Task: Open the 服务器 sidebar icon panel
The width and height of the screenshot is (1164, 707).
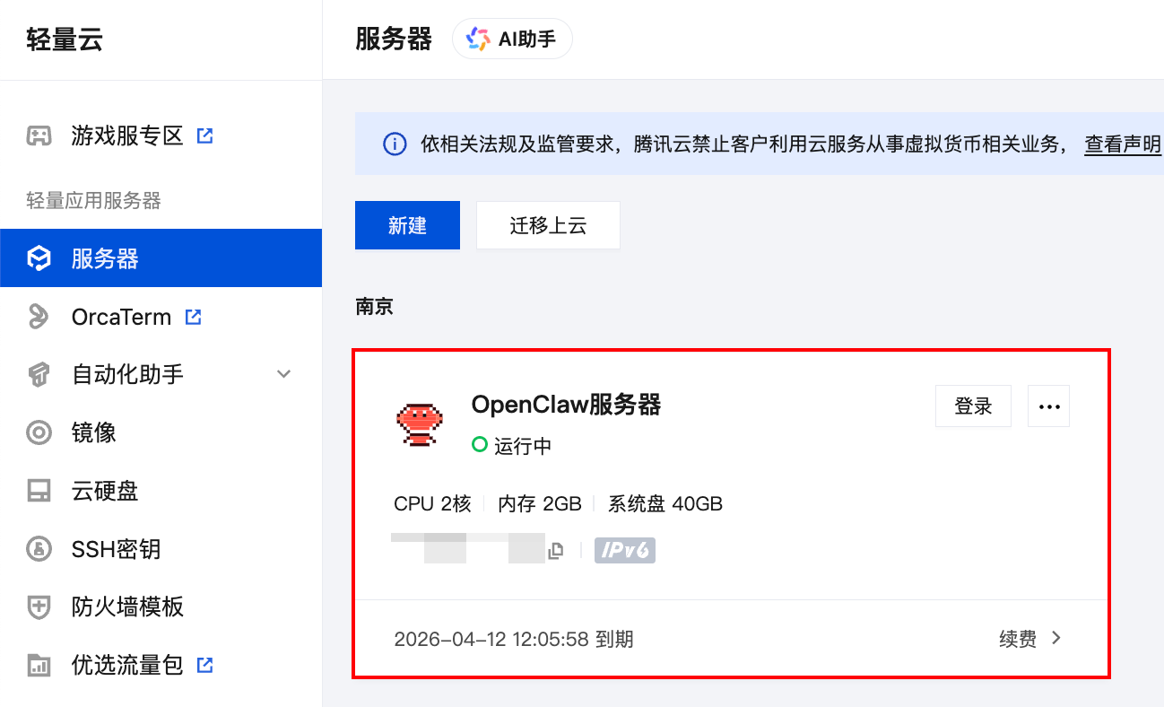Action: pos(38,257)
